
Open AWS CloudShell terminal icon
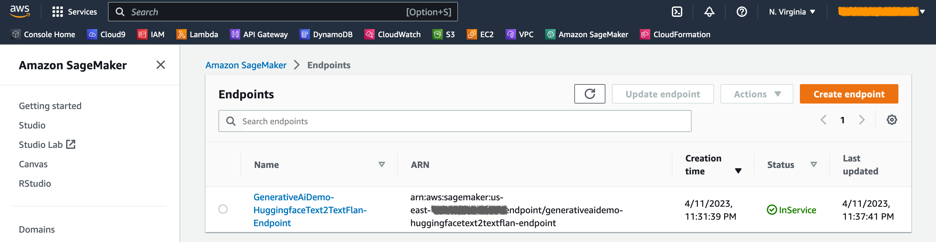[677, 12]
